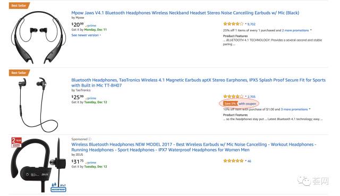Expand '2 more promotions' on Mpow listing
The image size is (340, 196).
coord(296,30)
